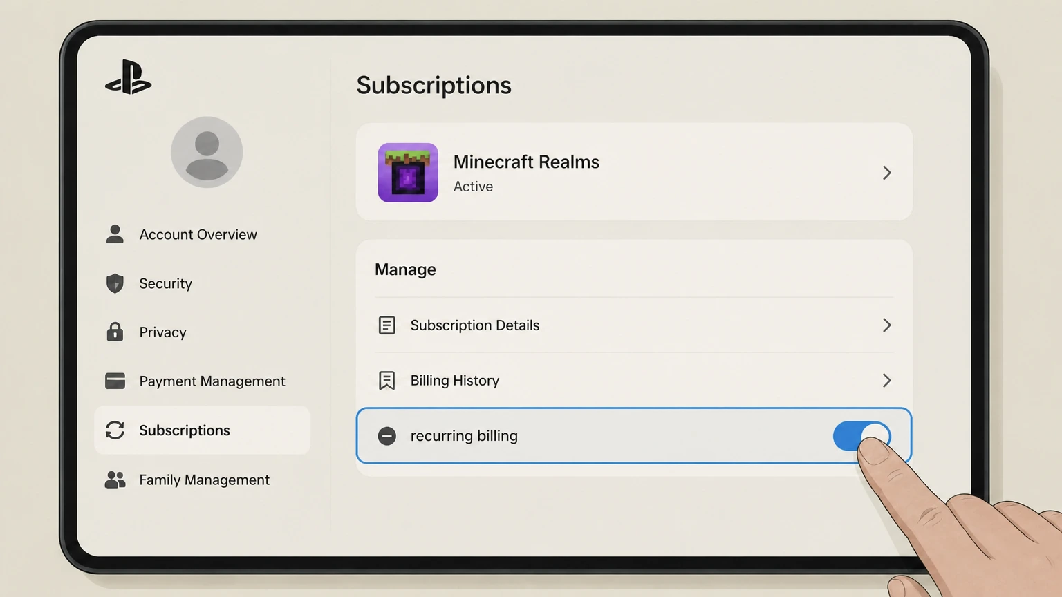Click the Billing History label
This screenshot has height=597, width=1062.
[455, 381]
